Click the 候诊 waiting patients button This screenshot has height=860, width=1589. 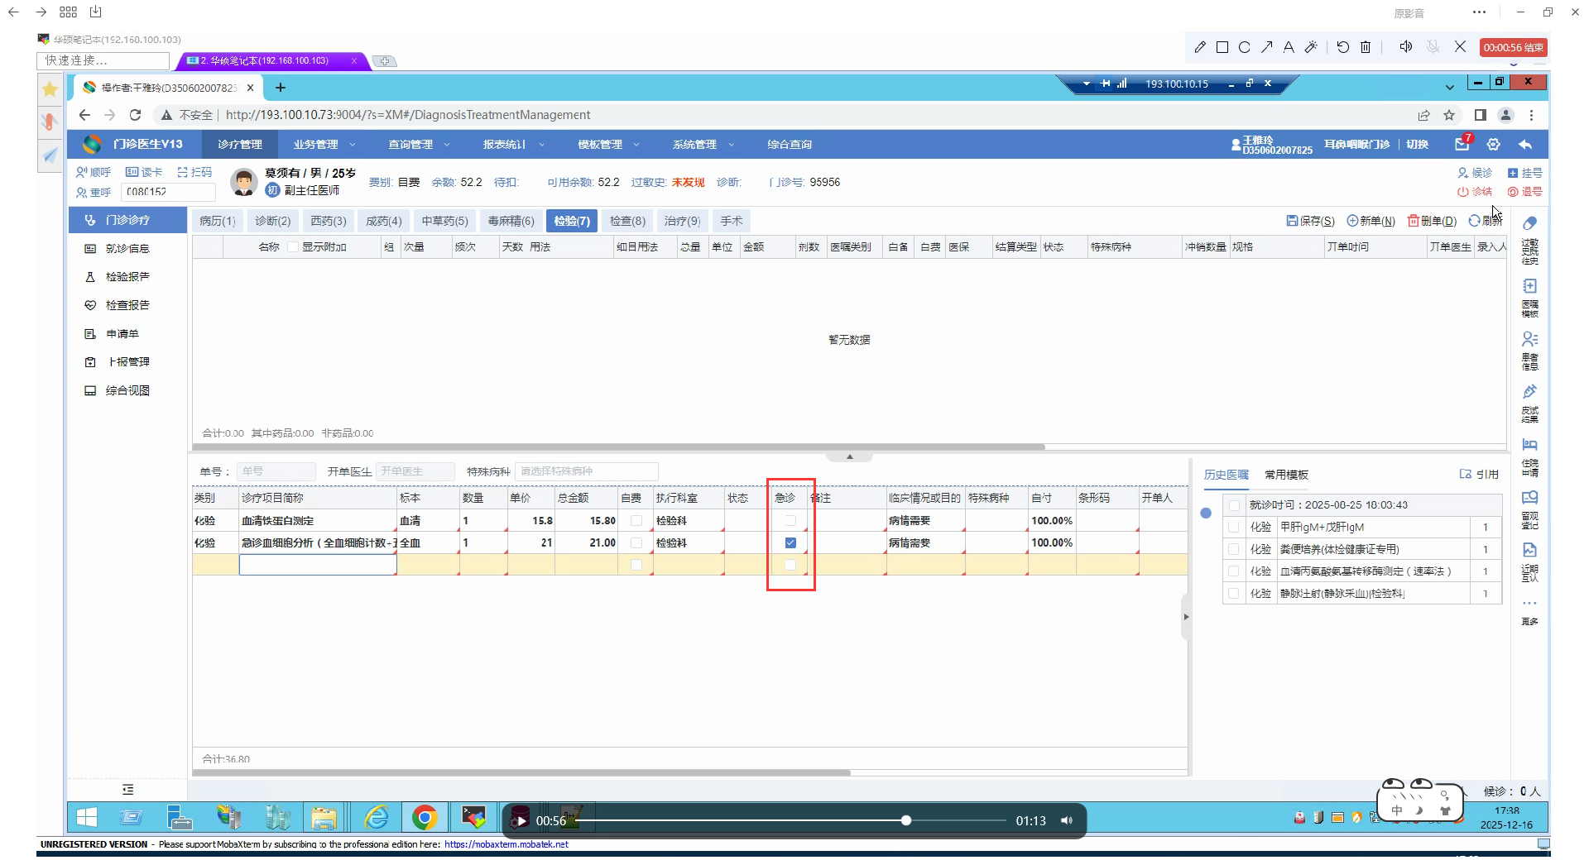tap(1475, 173)
